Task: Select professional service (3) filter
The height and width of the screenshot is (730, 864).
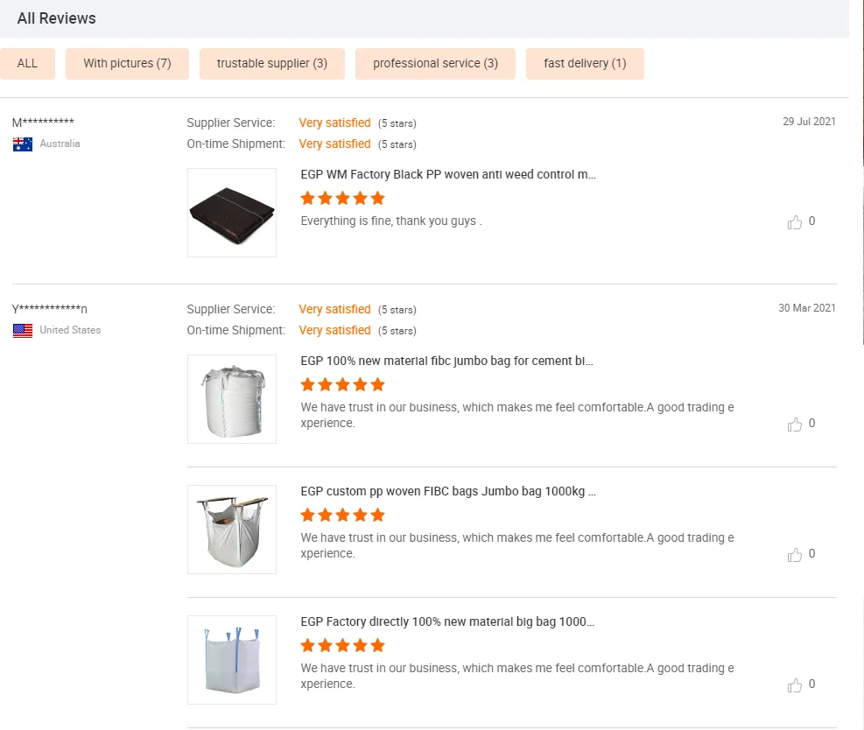Action: [435, 64]
